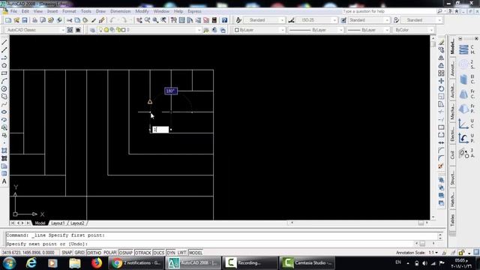480x270 pixels.
Task: Switch to the Layout1 tab
Action: 58,223
